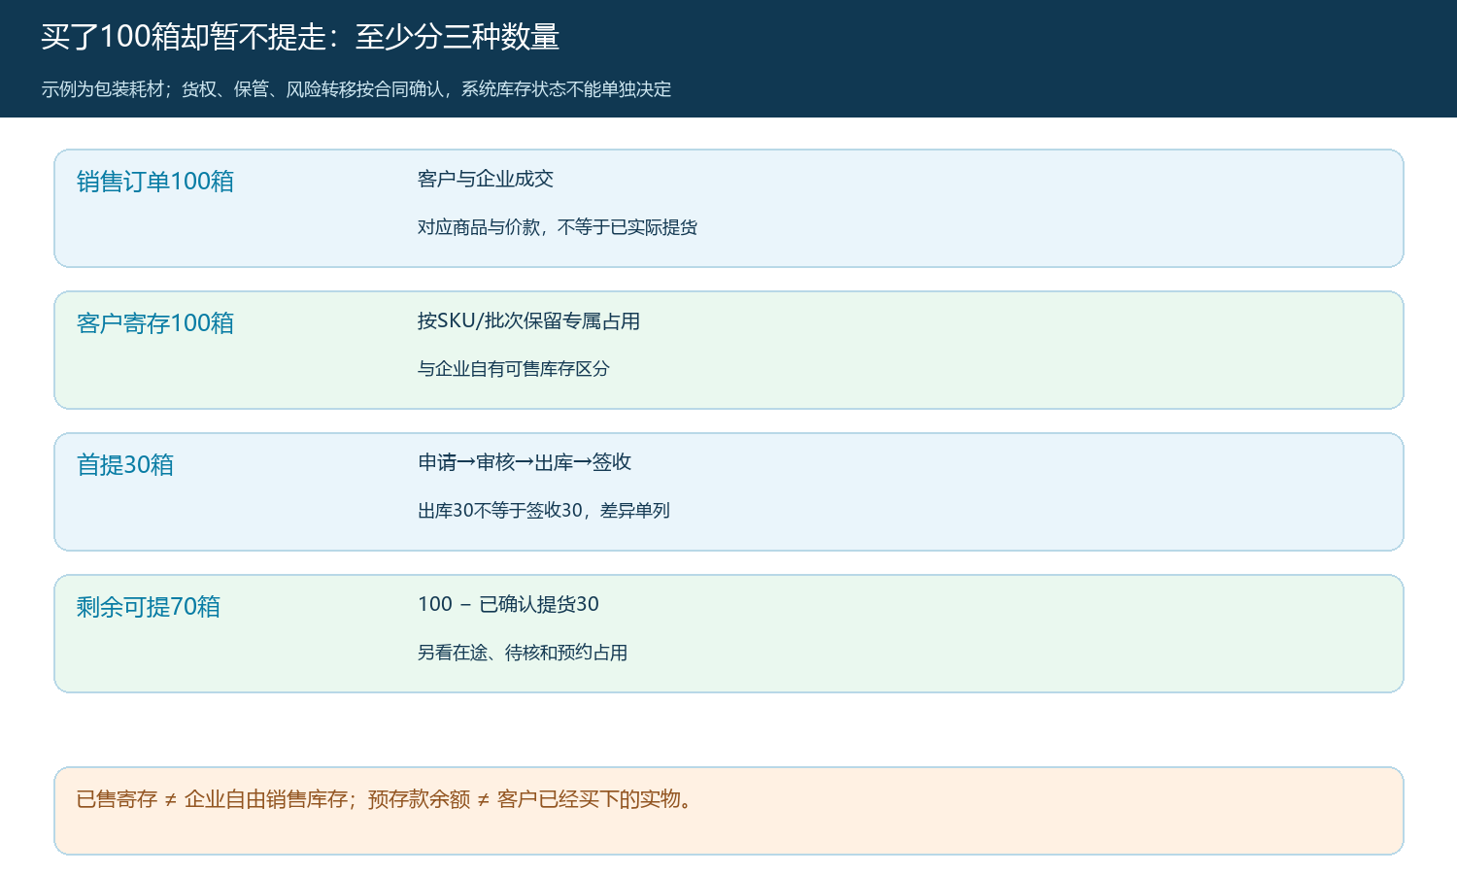Click the heading 销售订单100箱
The width and height of the screenshot is (1457, 874).
pyautogui.click(x=155, y=182)
